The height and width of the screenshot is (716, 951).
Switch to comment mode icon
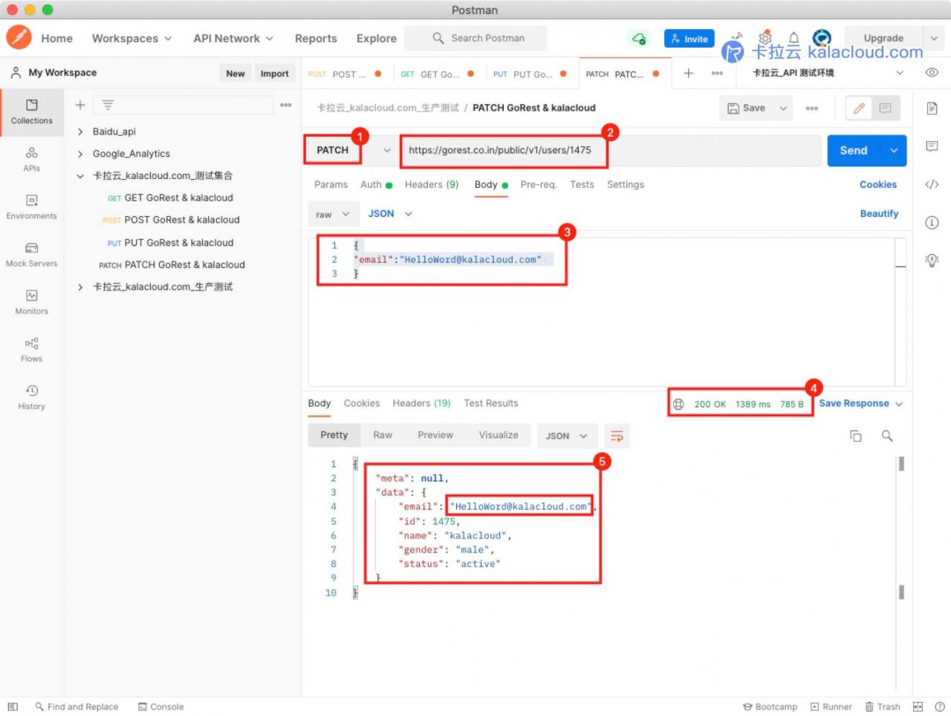[885, 108]
